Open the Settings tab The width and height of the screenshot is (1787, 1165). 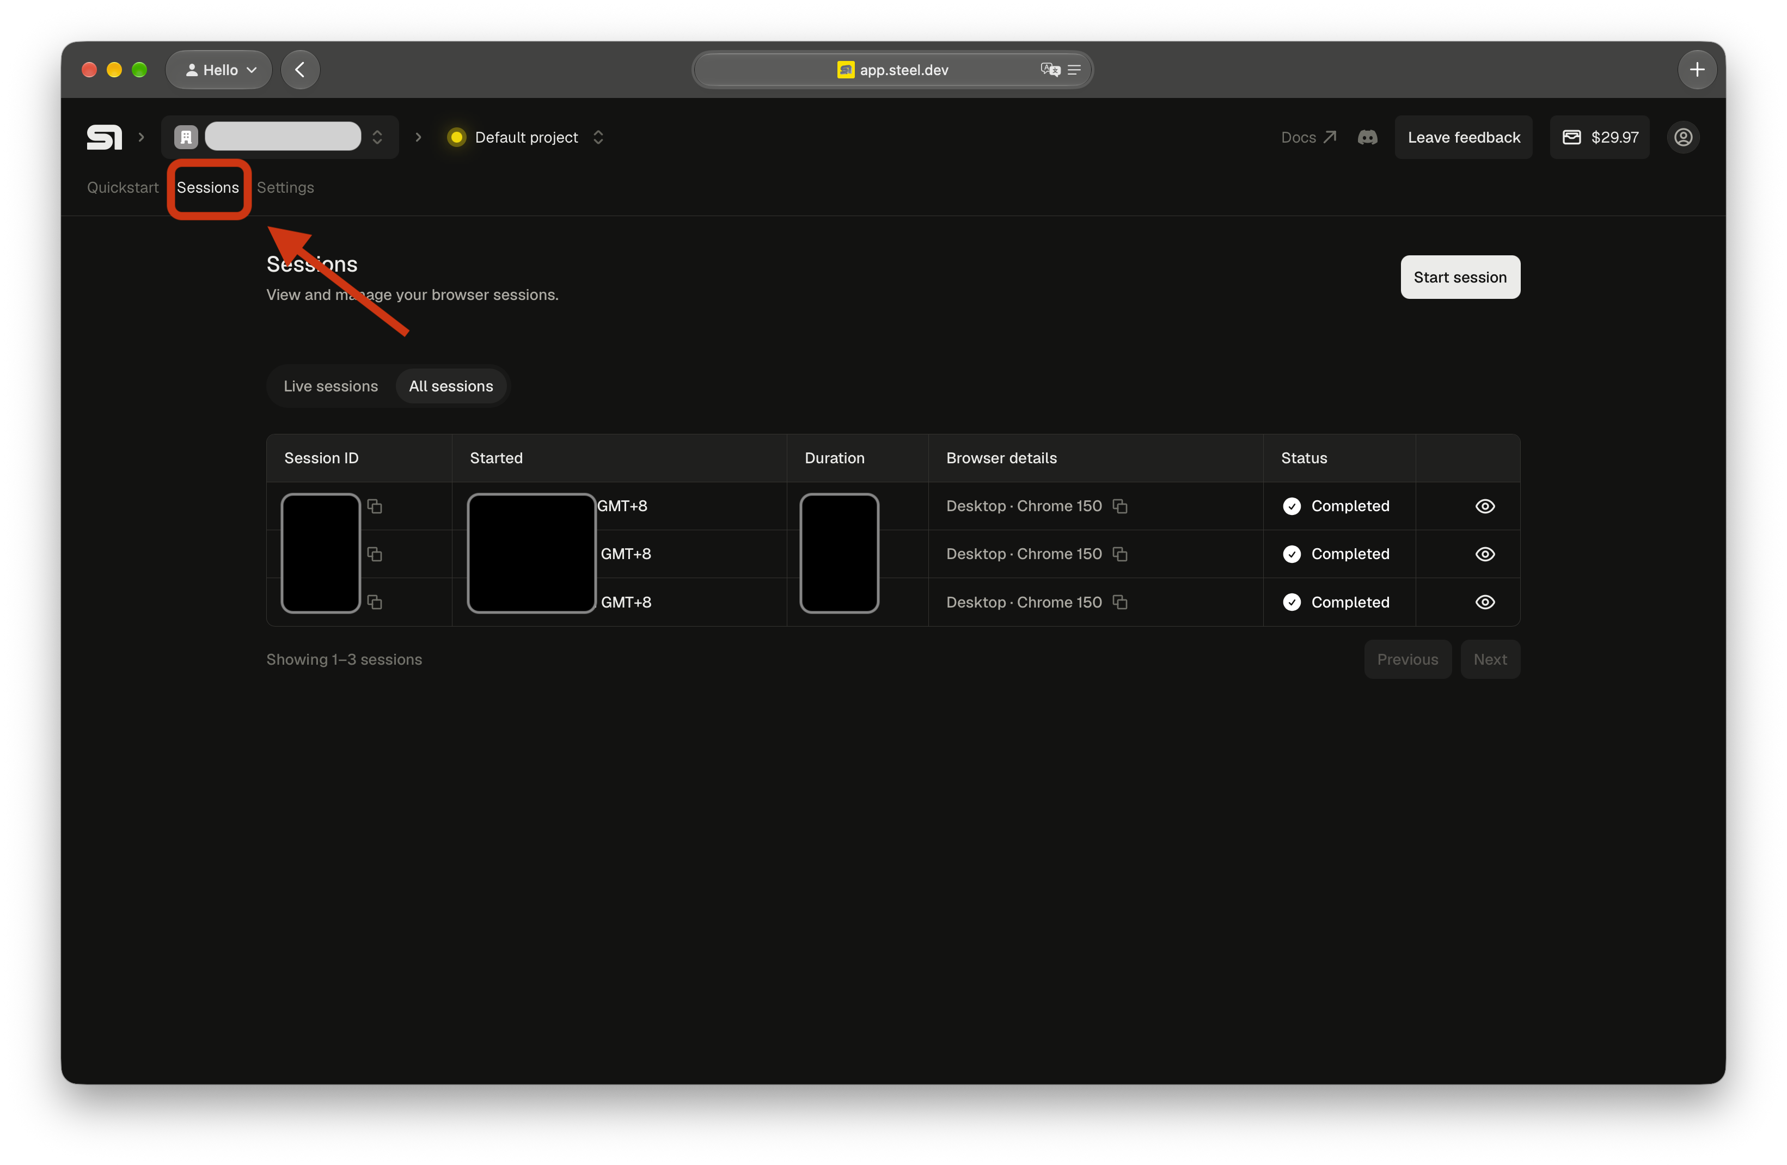tap(285, 188)
